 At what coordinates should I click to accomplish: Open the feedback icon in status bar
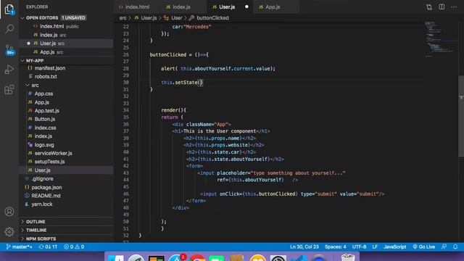tap(444, 246)
